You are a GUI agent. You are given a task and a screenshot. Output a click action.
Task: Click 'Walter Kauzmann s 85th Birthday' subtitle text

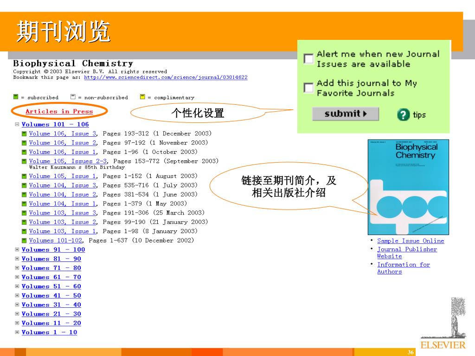point(77,167)
